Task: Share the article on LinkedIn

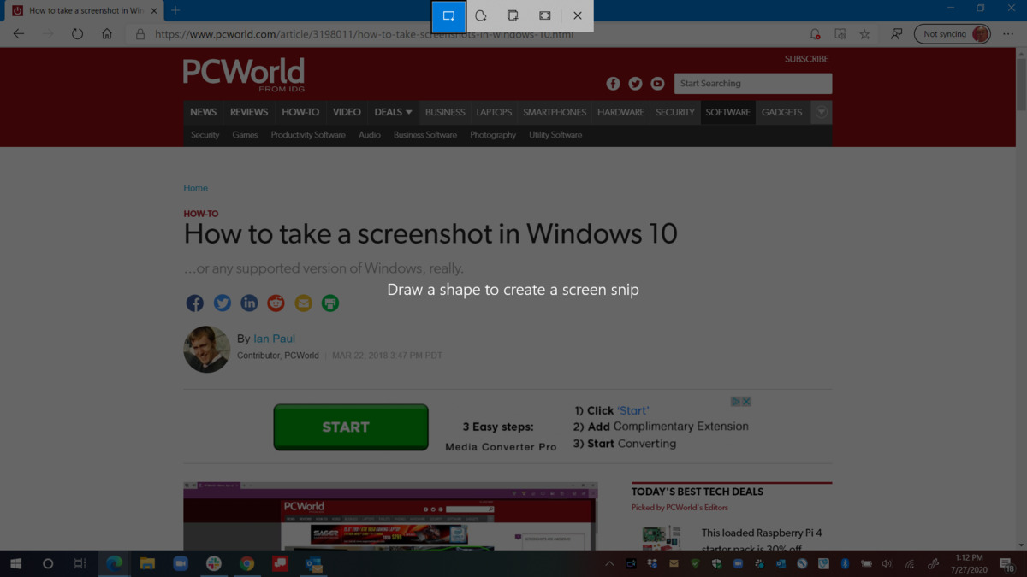Action: tap(249, 303)
